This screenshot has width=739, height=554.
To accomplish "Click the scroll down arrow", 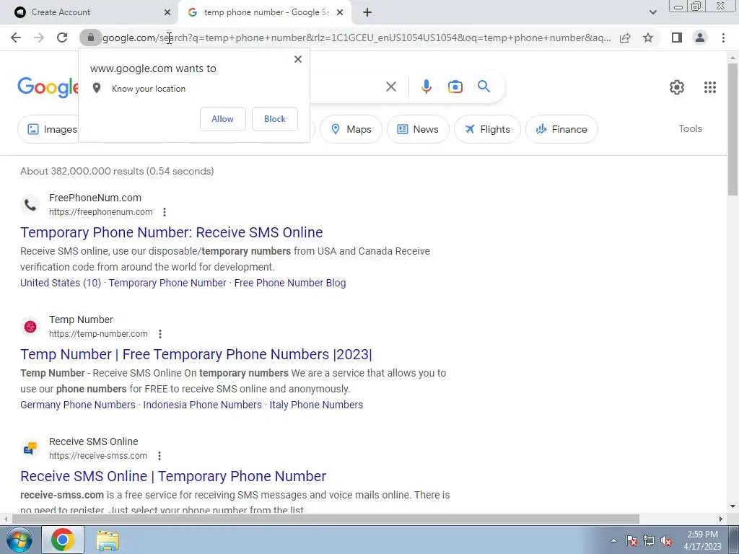I will tap(733, 506).
